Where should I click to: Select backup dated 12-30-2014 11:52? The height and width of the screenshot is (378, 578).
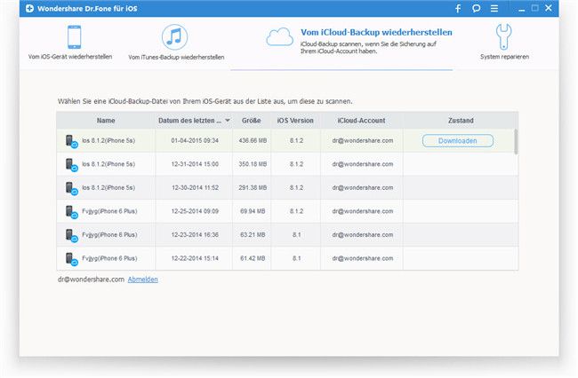pyautogui.click(x=287, y=187)
